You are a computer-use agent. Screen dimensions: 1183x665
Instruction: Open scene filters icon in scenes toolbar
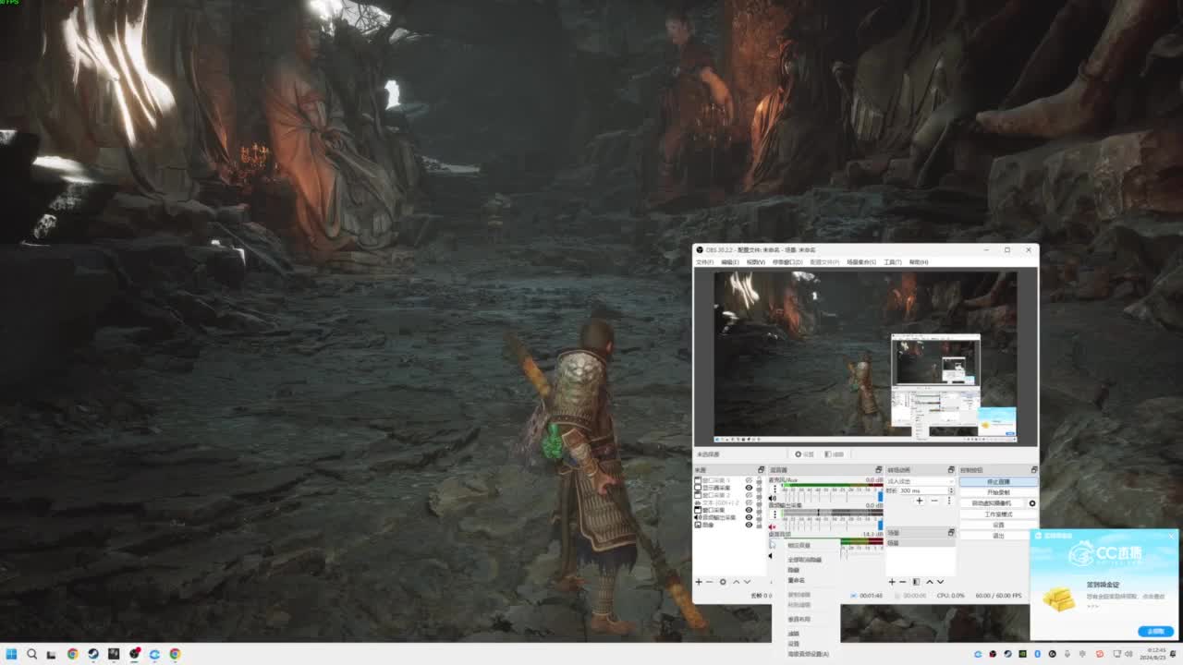coord(916,582)
